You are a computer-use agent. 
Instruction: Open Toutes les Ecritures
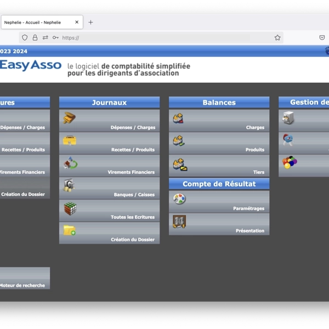(109, 211)
